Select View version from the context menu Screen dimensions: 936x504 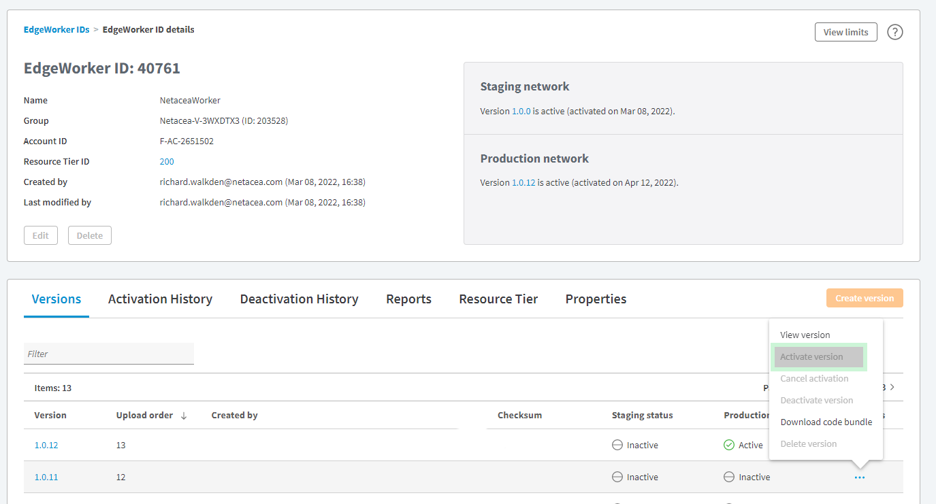(805, 335)
